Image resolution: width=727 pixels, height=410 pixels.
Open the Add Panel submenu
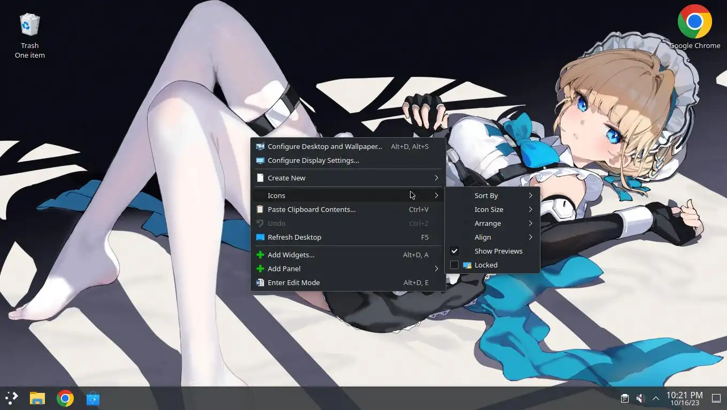pos(348,269)
